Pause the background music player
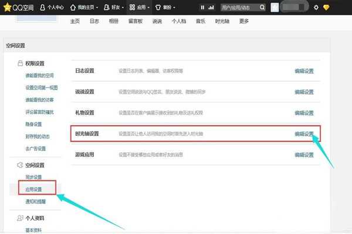The height and width of the screenshot is (234, 352). (202, 8)
